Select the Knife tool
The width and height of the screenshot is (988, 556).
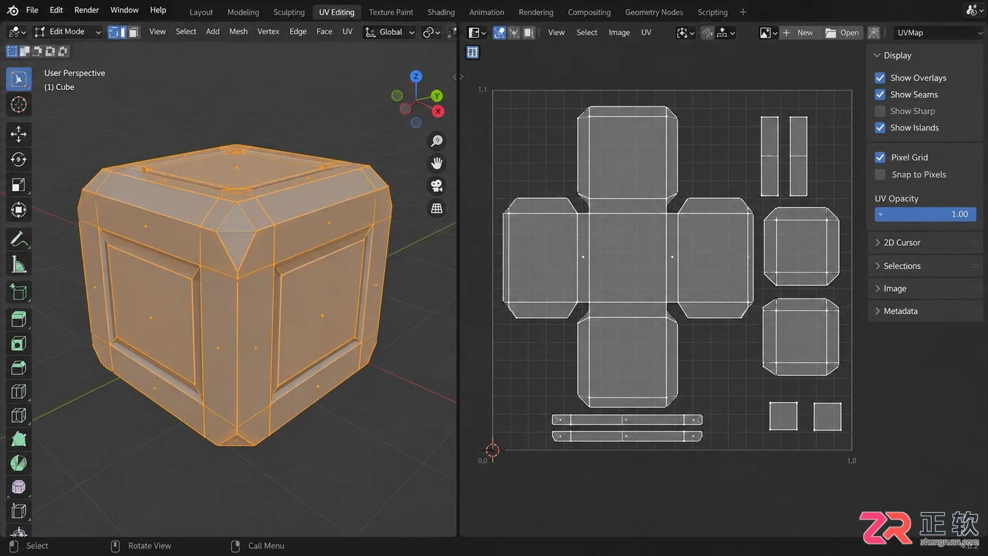19,415
